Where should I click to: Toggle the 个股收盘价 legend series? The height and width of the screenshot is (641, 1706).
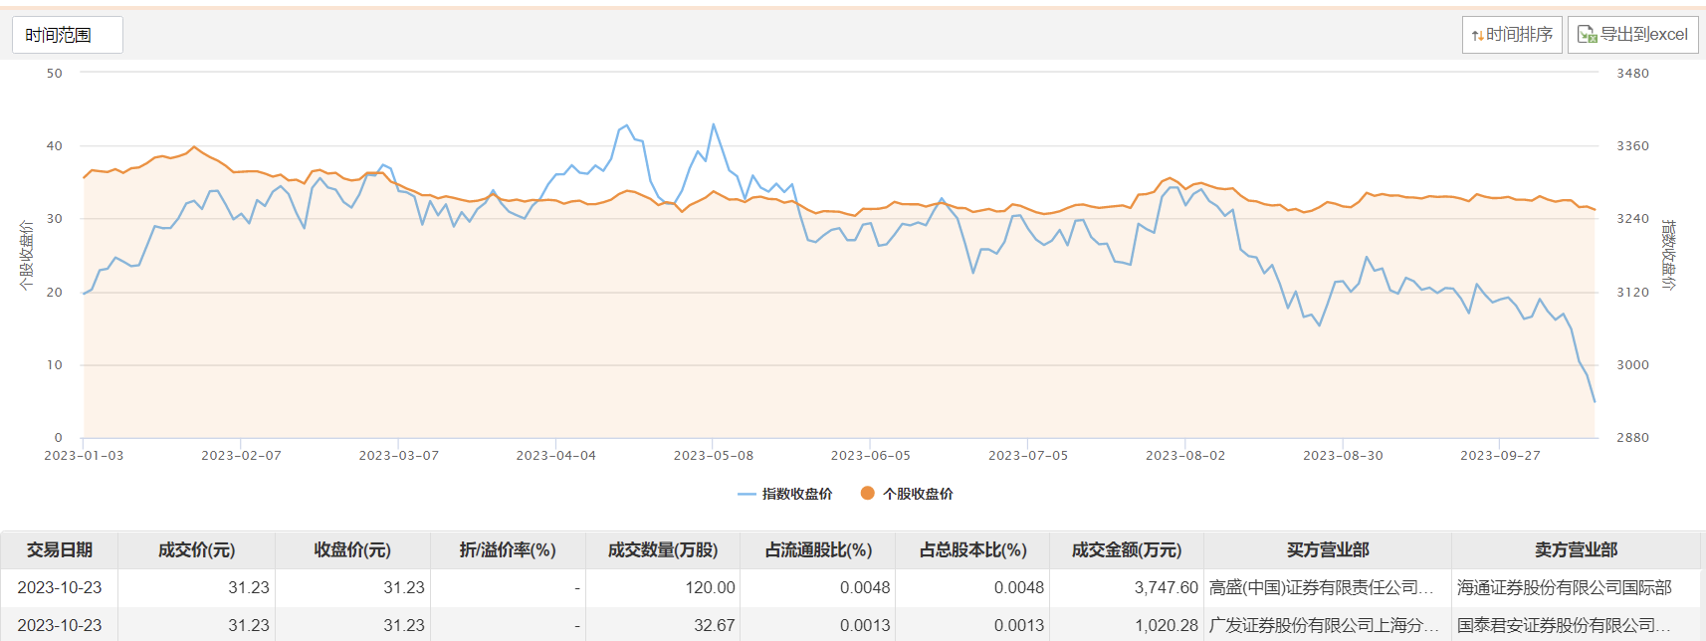pos(907,494)
